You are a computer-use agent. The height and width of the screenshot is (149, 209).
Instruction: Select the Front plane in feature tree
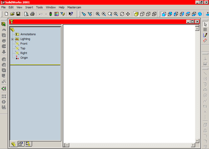click(24, 44)
